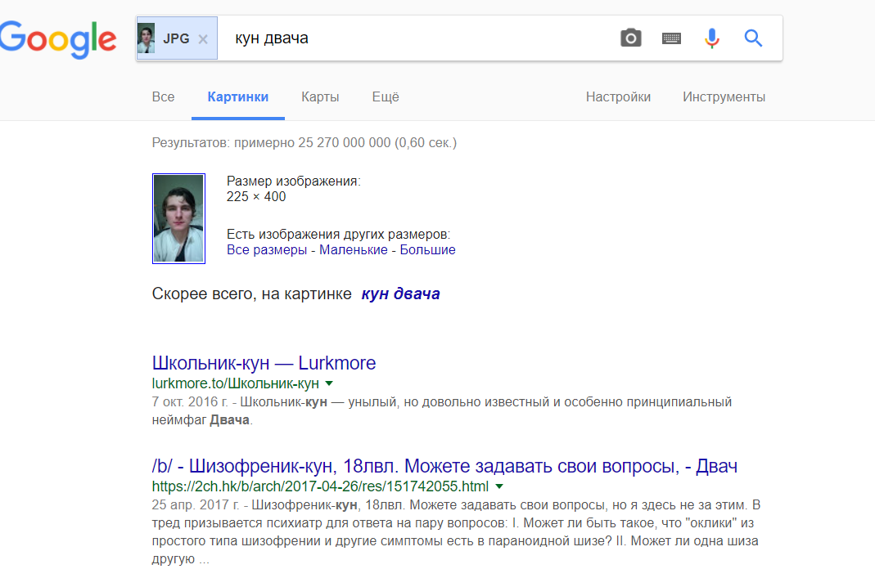Click into the search field text 'кун двача'

pos(272,38)
